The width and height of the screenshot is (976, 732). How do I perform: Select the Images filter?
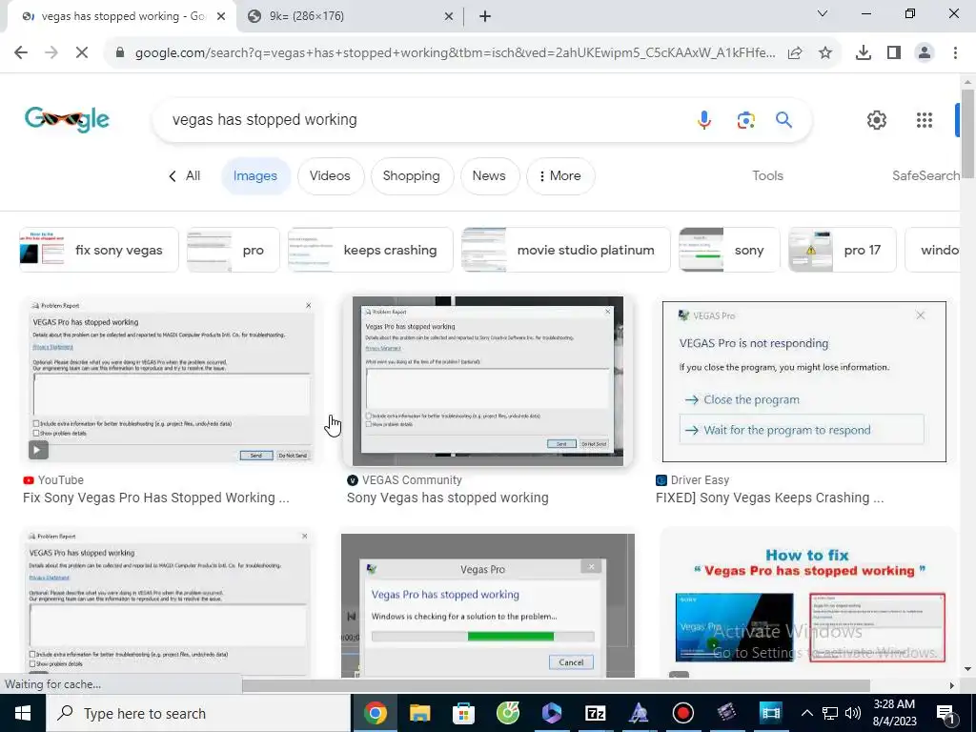pyautogui.click(x=255, y=176)
